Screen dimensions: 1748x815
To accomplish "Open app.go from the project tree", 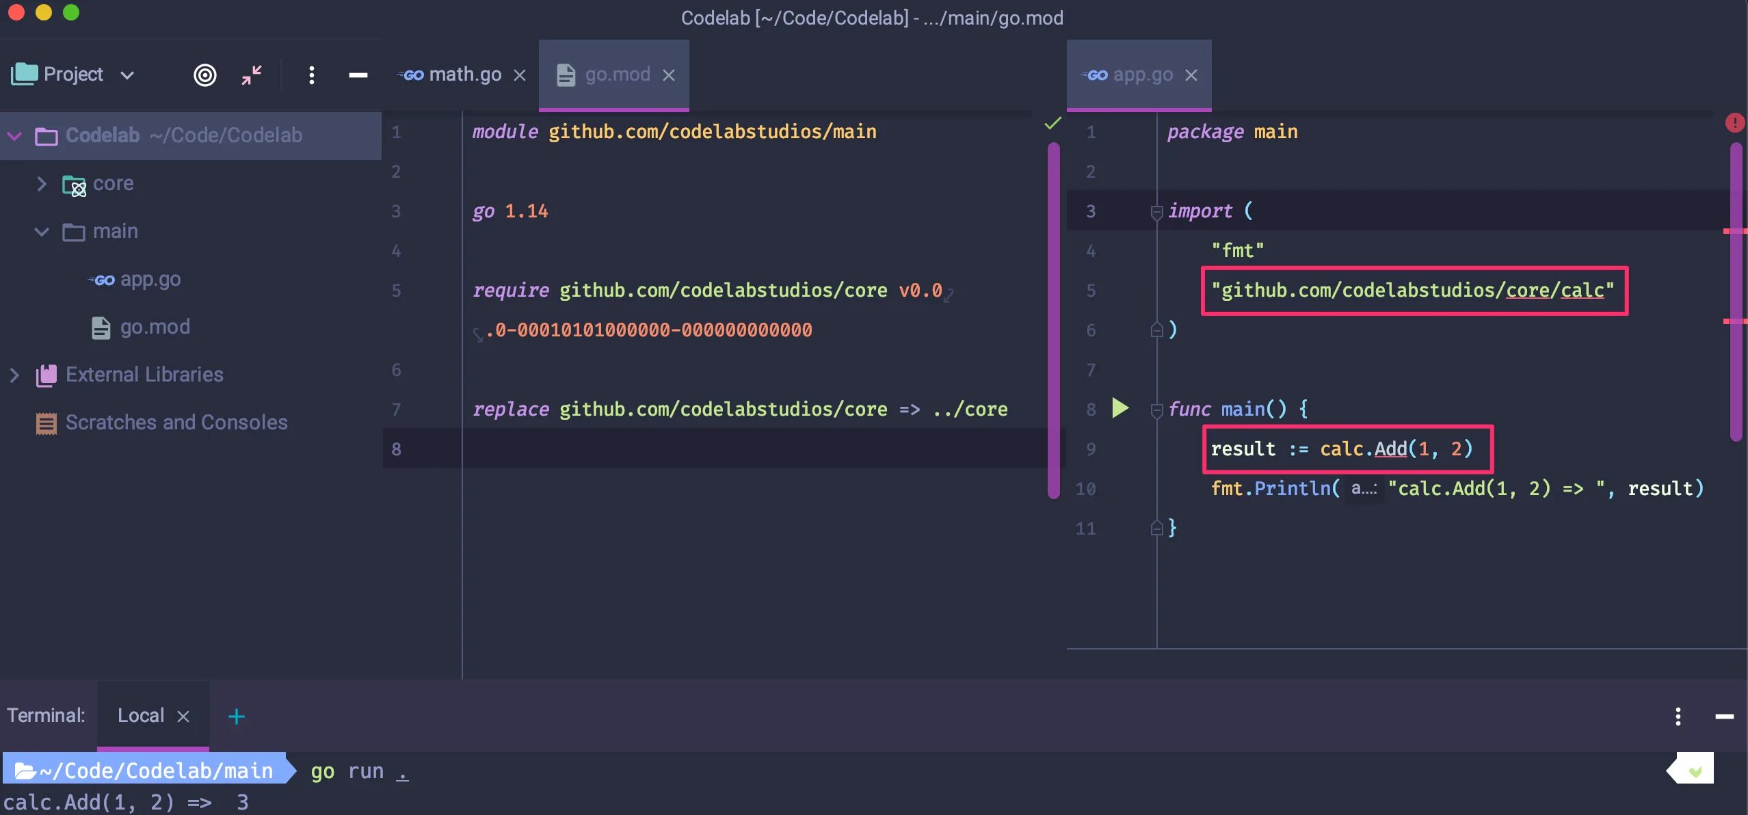I will coord(150,279).
